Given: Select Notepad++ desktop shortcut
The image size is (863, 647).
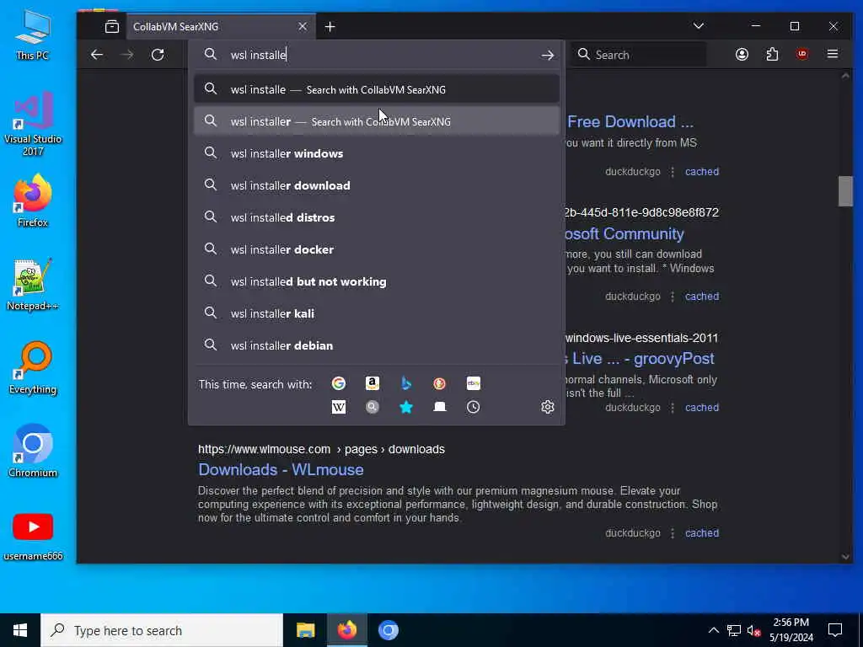Looking at the screenshot, I should point(33,285).
